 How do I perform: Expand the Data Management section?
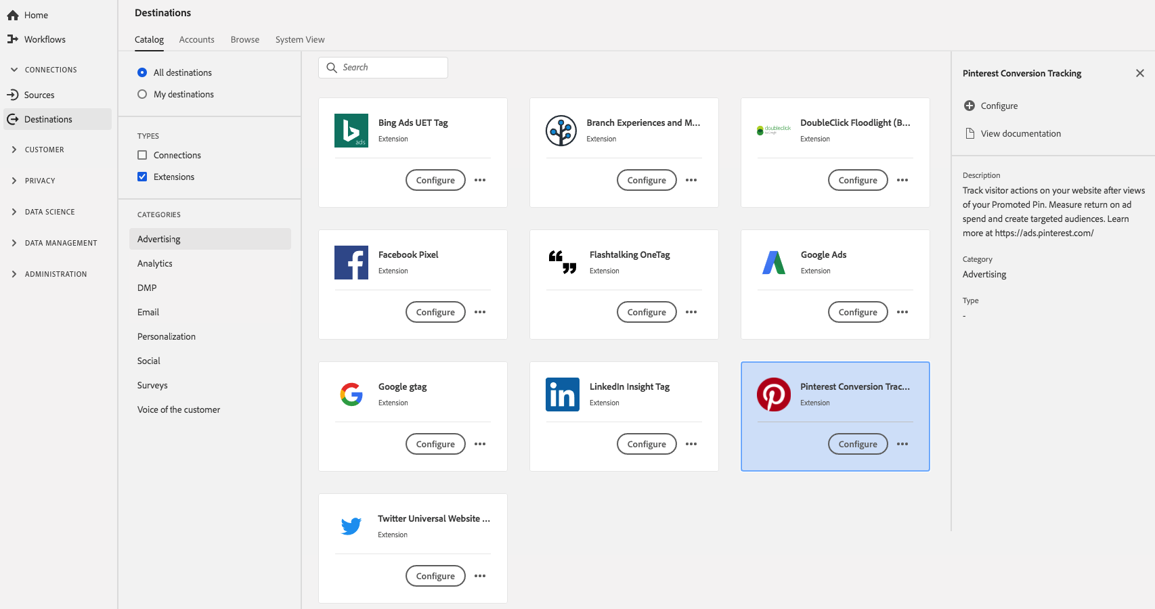[x=14, y=243]
